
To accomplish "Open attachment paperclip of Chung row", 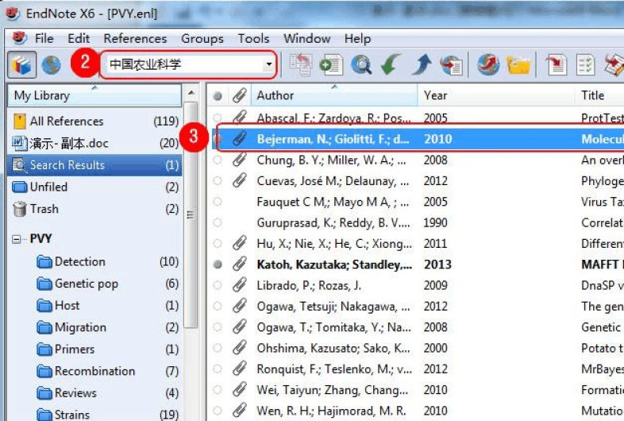I will [x=239, y=160].
